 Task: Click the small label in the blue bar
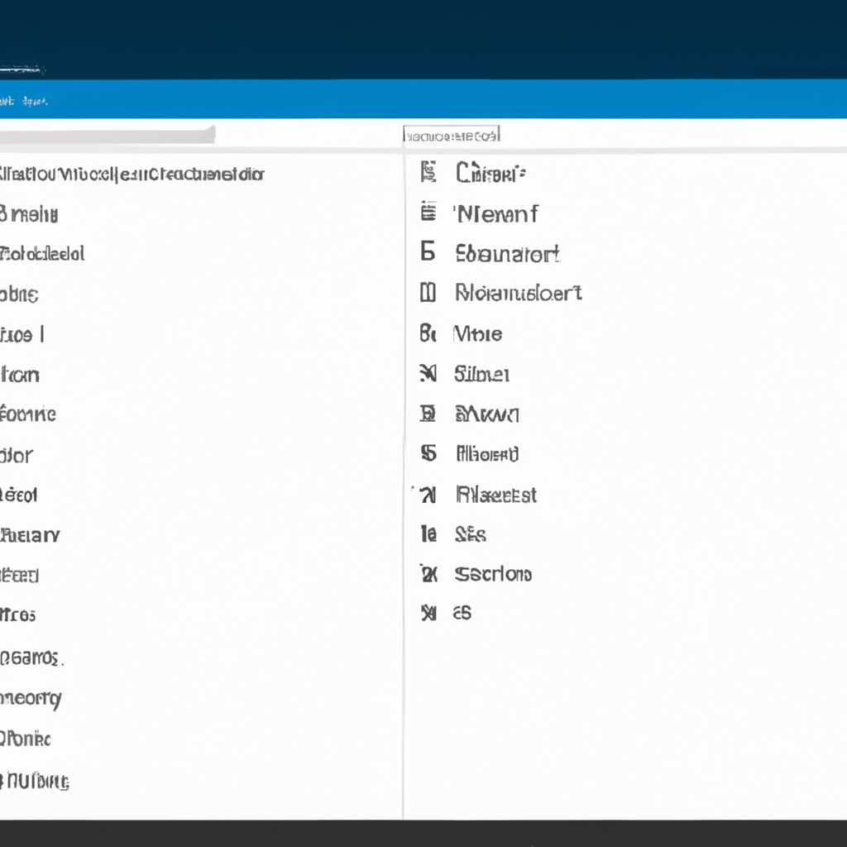(24, 101)
